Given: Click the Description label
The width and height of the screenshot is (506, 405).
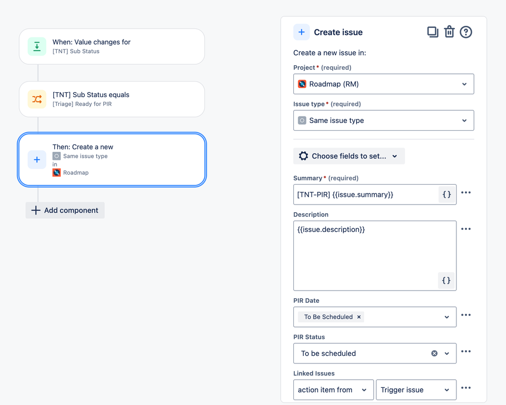Looking at the screenshot, I should 310,215.
